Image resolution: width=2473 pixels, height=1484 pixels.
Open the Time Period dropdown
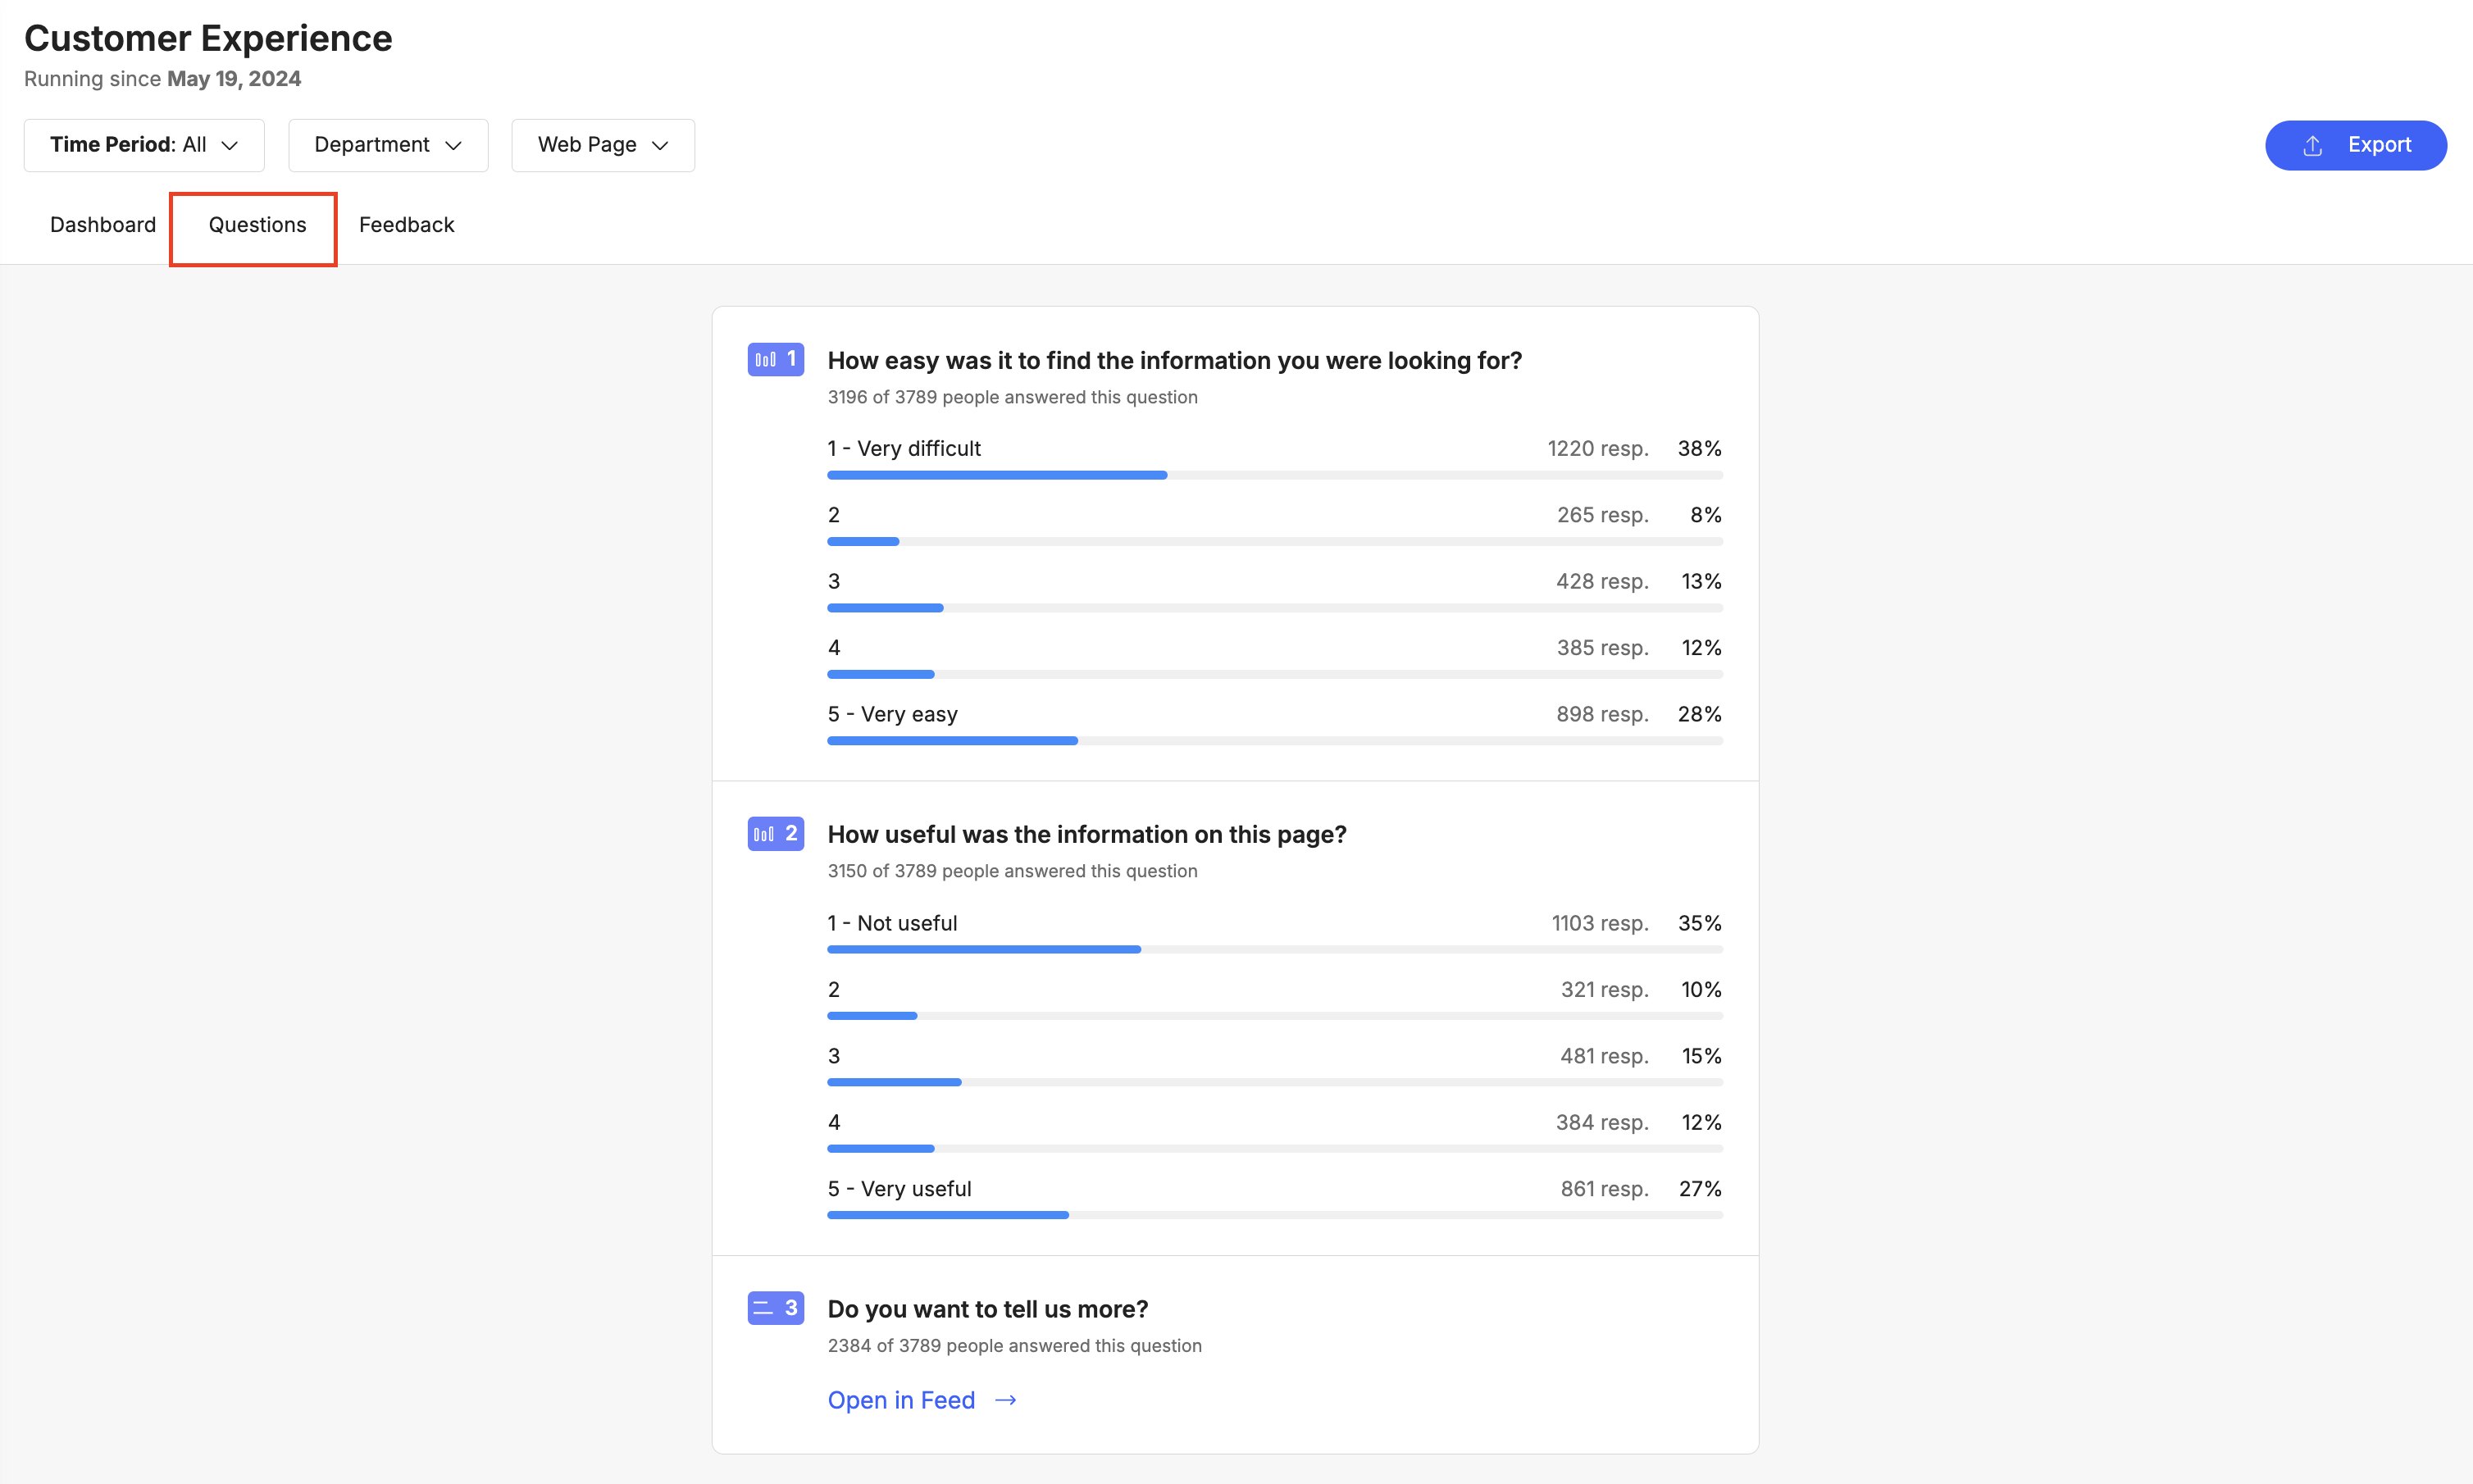click(x=144, y=145)
